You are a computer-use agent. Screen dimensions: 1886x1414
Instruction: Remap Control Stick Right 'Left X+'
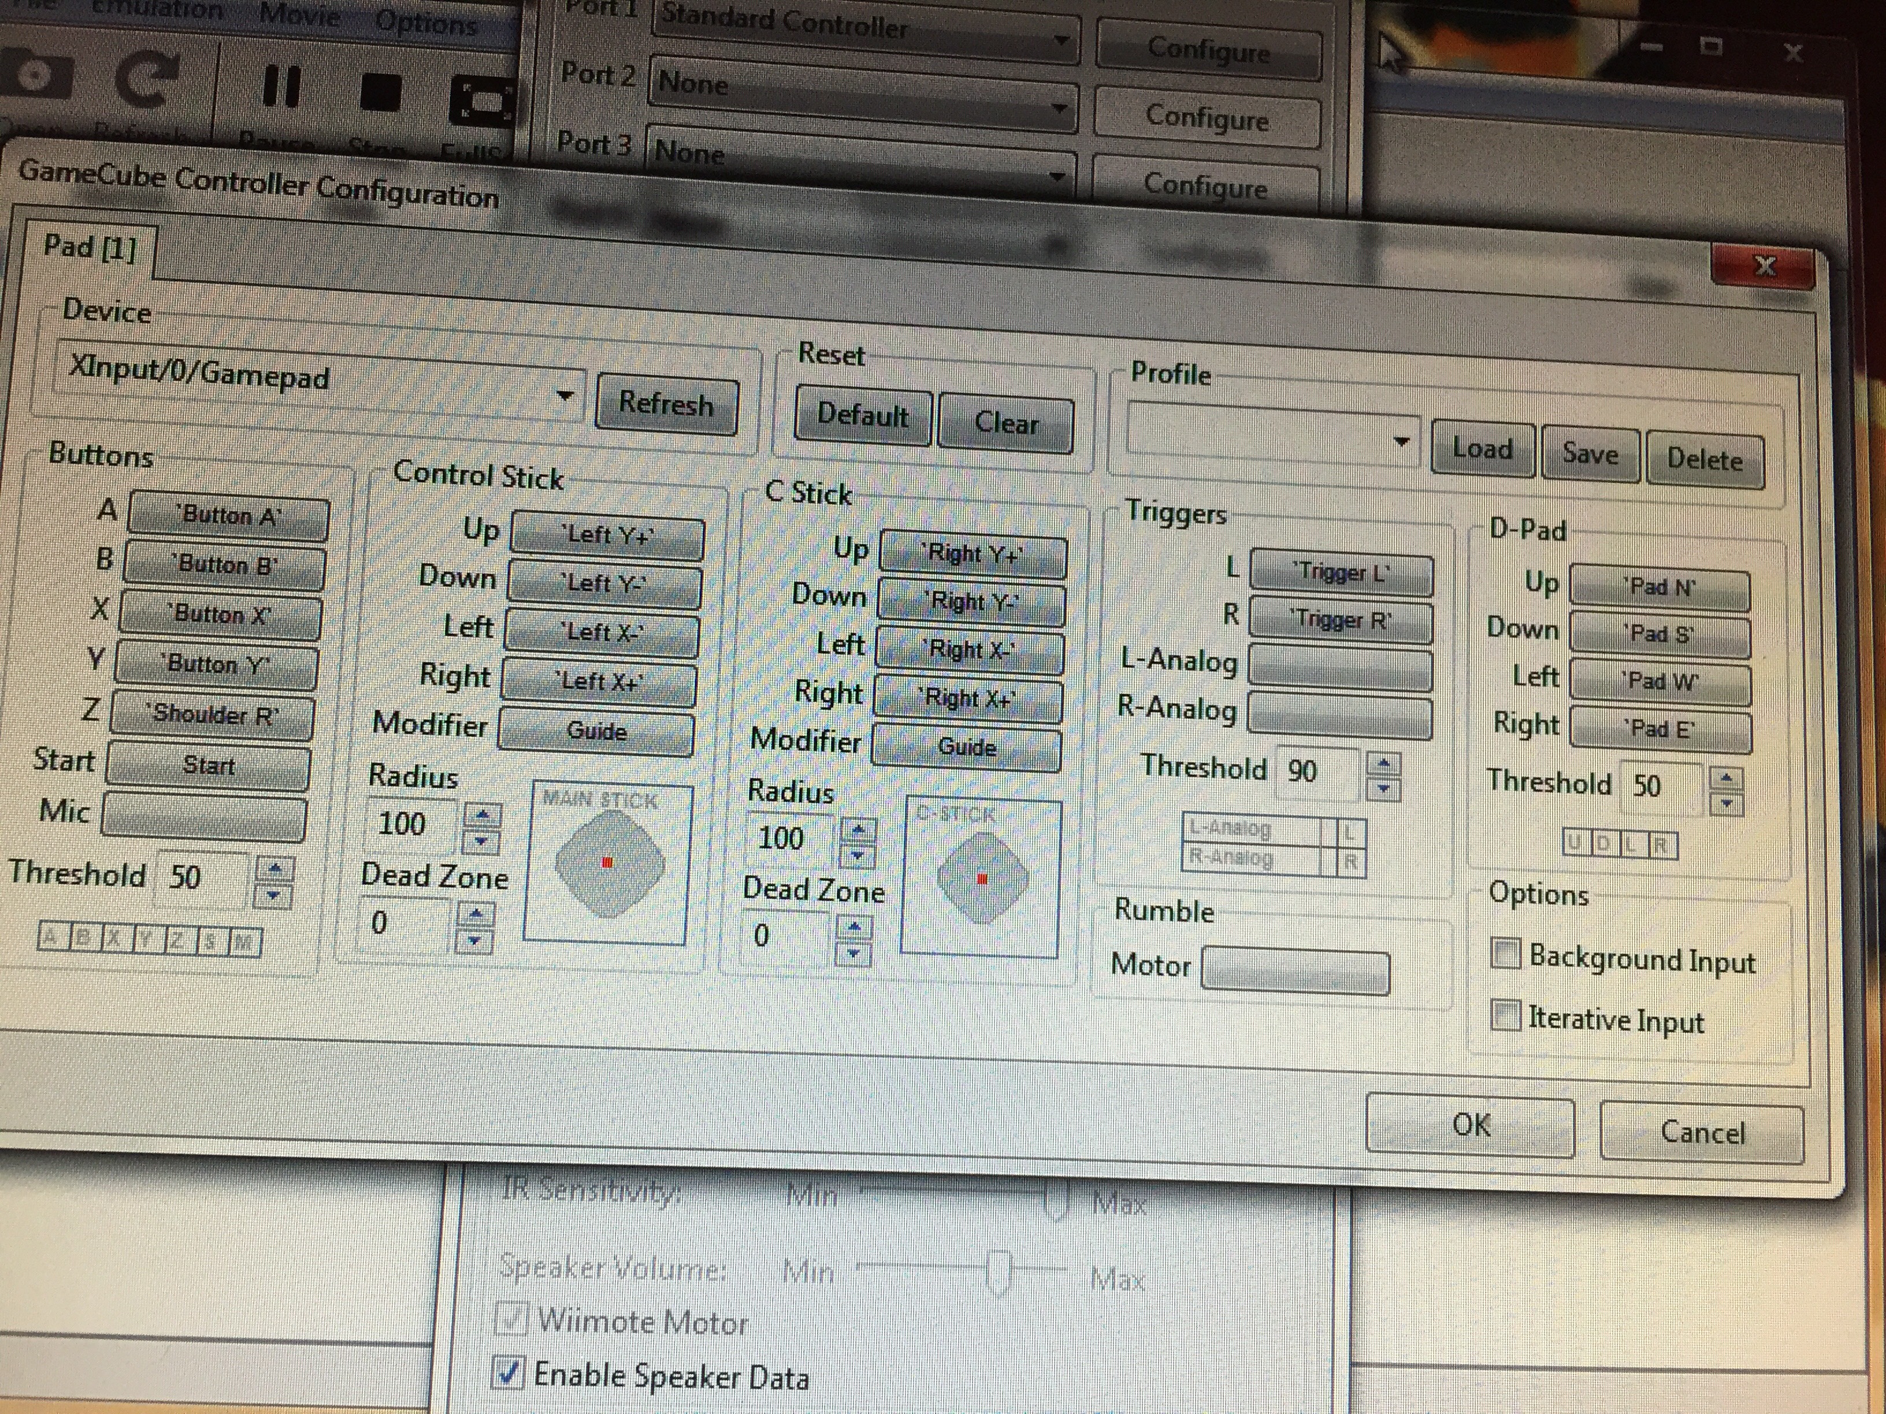pyautogui.click(x=599, y=682)
